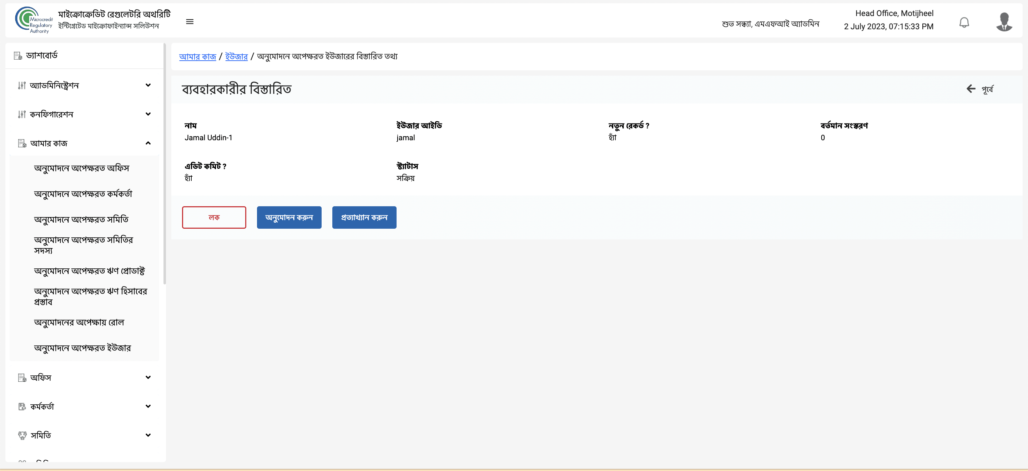
Task: Click the Microcredit Regulatory Authority logo
Action: pyautogui.click(x=34, y=20)
